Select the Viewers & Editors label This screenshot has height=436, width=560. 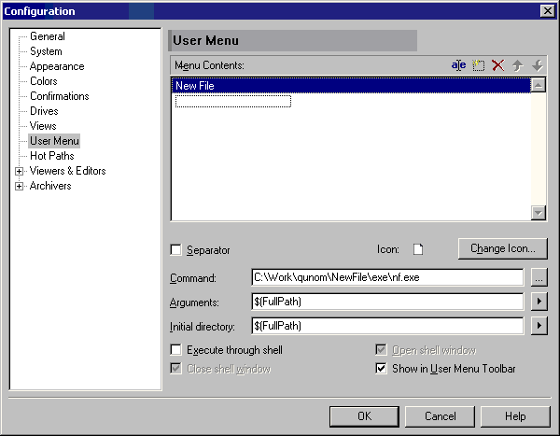point(67,171)
